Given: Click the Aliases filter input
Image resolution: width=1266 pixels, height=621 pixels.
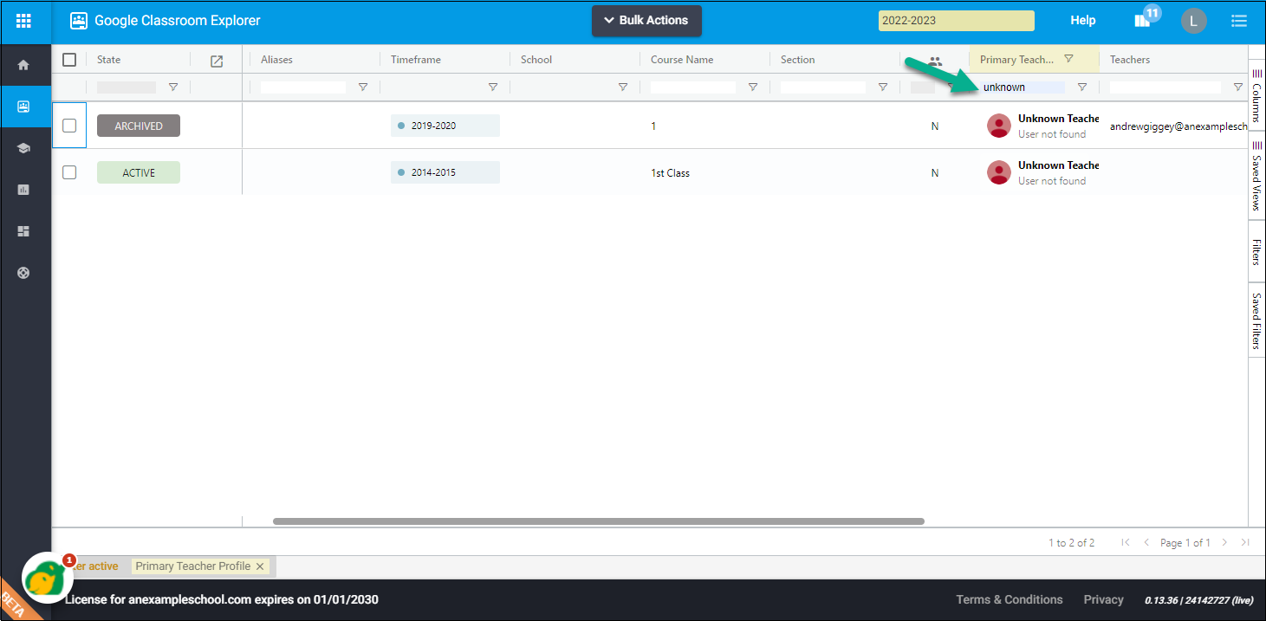Looking at the screenshot, I should point(303,87).
